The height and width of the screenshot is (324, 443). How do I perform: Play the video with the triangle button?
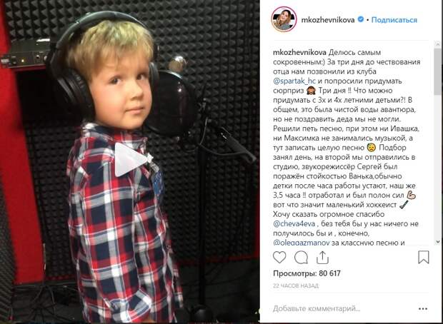tap(131, 159)
